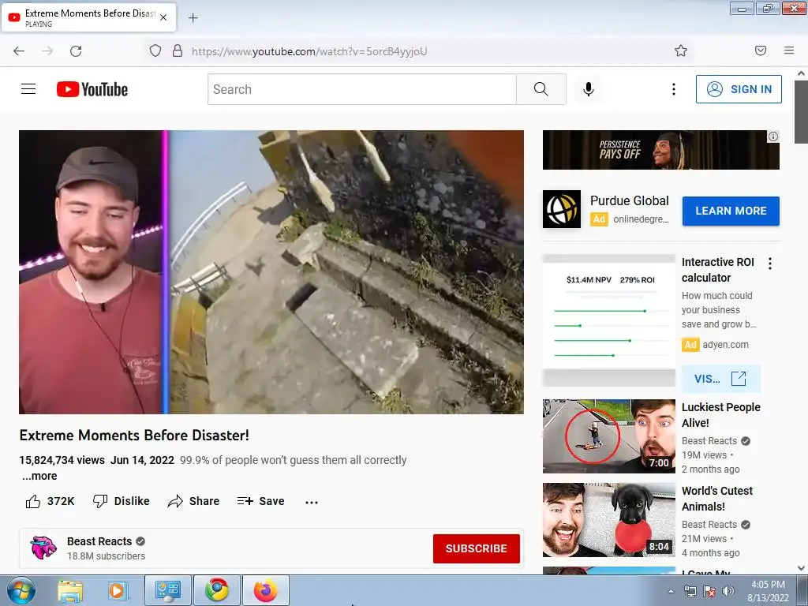
Task: Open Beast Reacts channel avatar
Action: pos(43,548)
